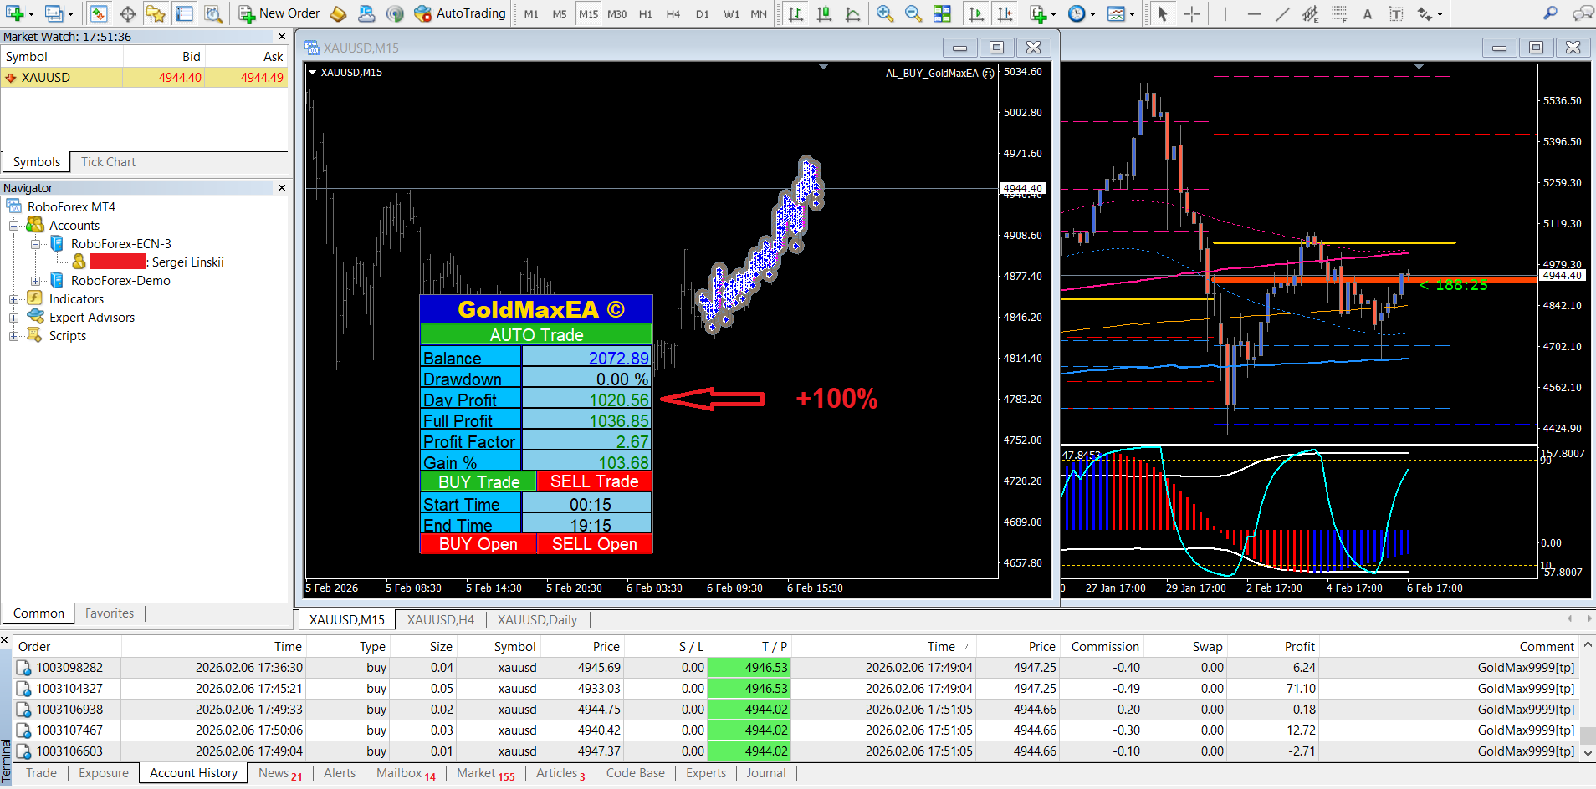This screenshot has height=789, width=1596.
Task: Open the Signals radio-wave toolbar icon
Action: click(395, 13)
